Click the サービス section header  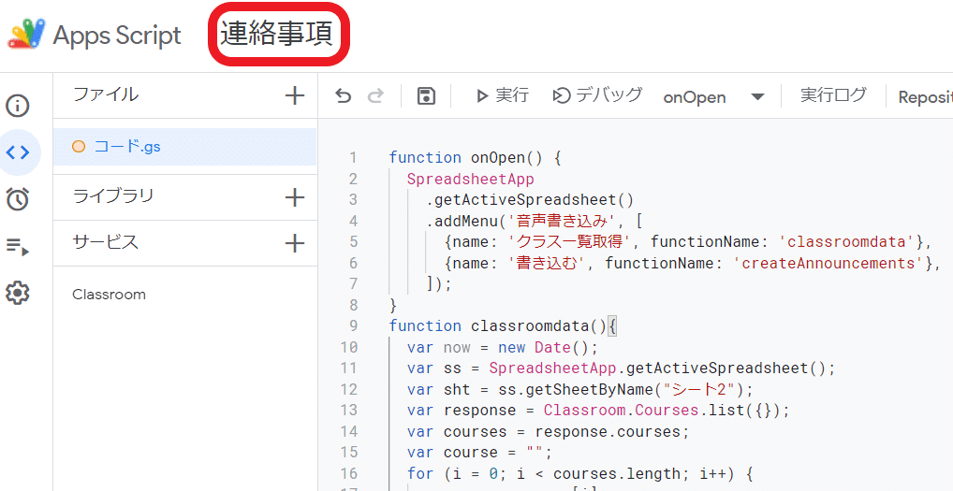coord(106,242)
